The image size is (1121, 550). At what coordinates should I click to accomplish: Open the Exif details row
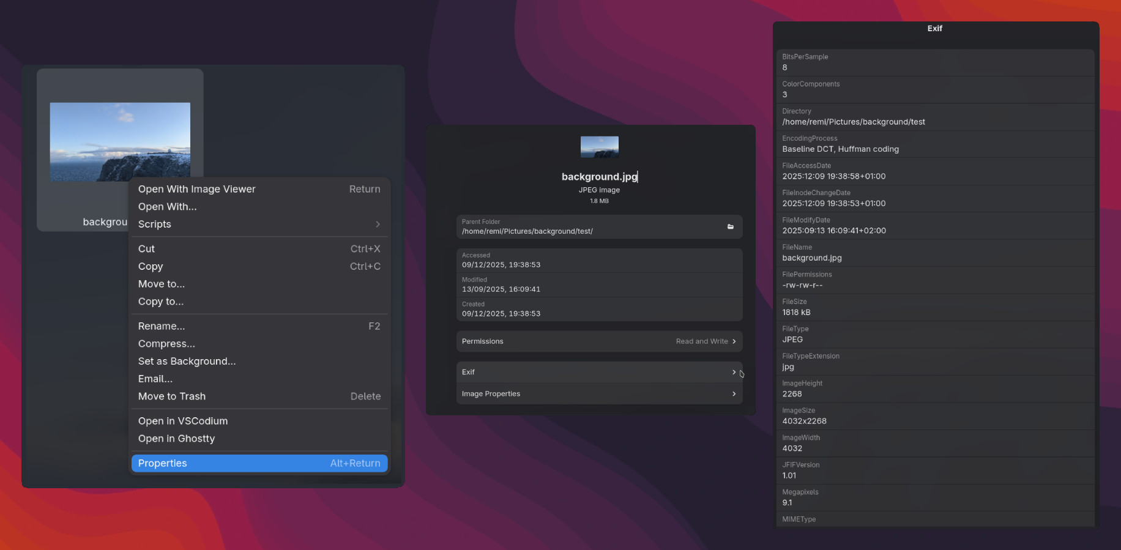(x=598, y=372)
